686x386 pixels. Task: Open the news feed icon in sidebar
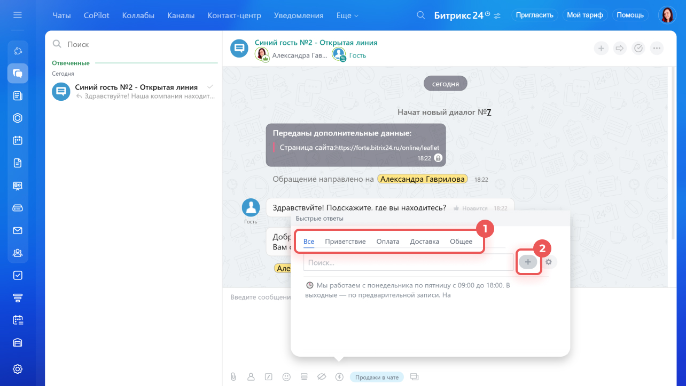[x=18, y=96]
